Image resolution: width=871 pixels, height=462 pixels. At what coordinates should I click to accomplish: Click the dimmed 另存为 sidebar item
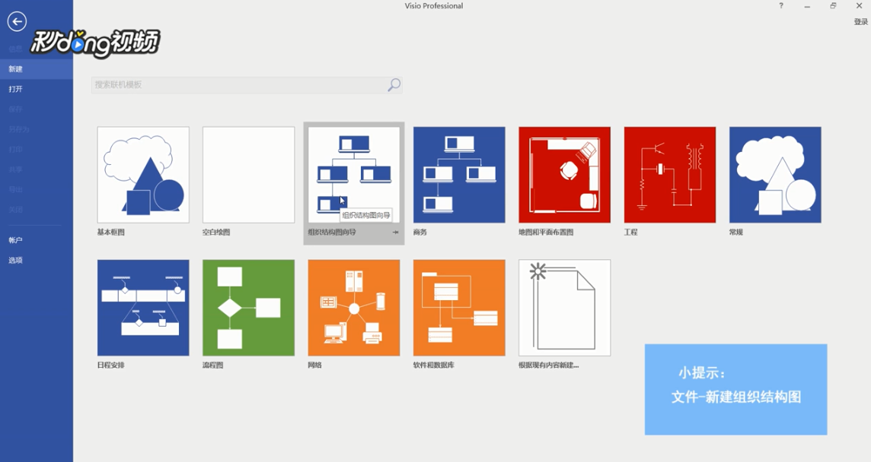coord(36,129)
